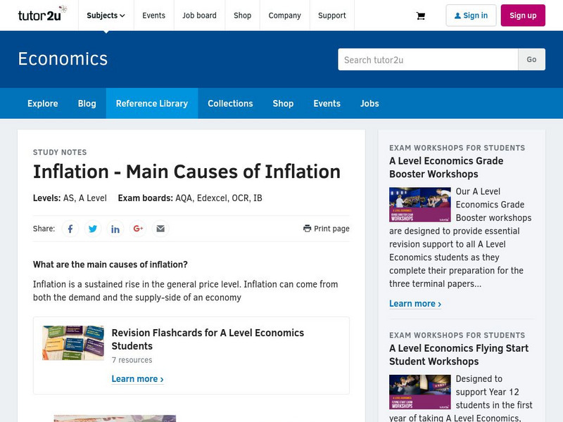
Task: Select the Reference Library tab
Action: 152,103
